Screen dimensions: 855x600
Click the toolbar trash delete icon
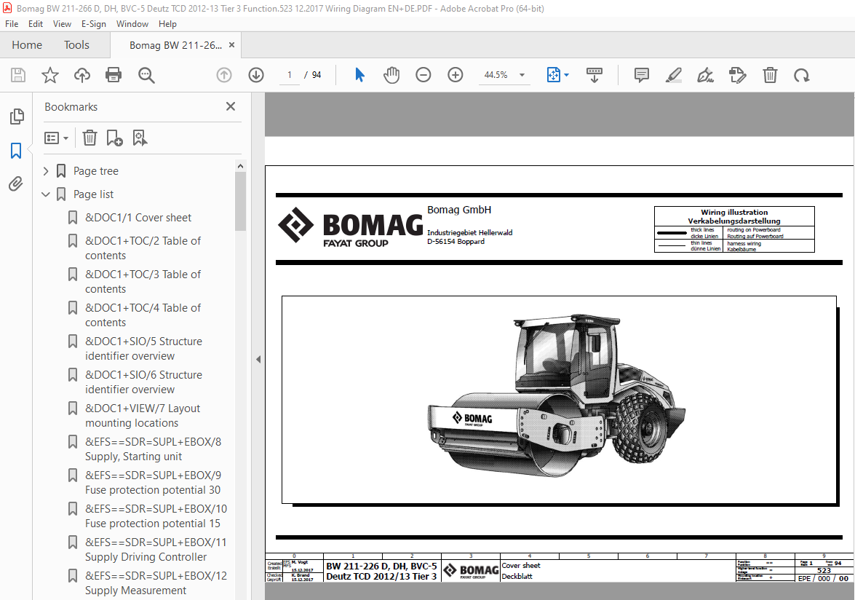coord(770,75)
